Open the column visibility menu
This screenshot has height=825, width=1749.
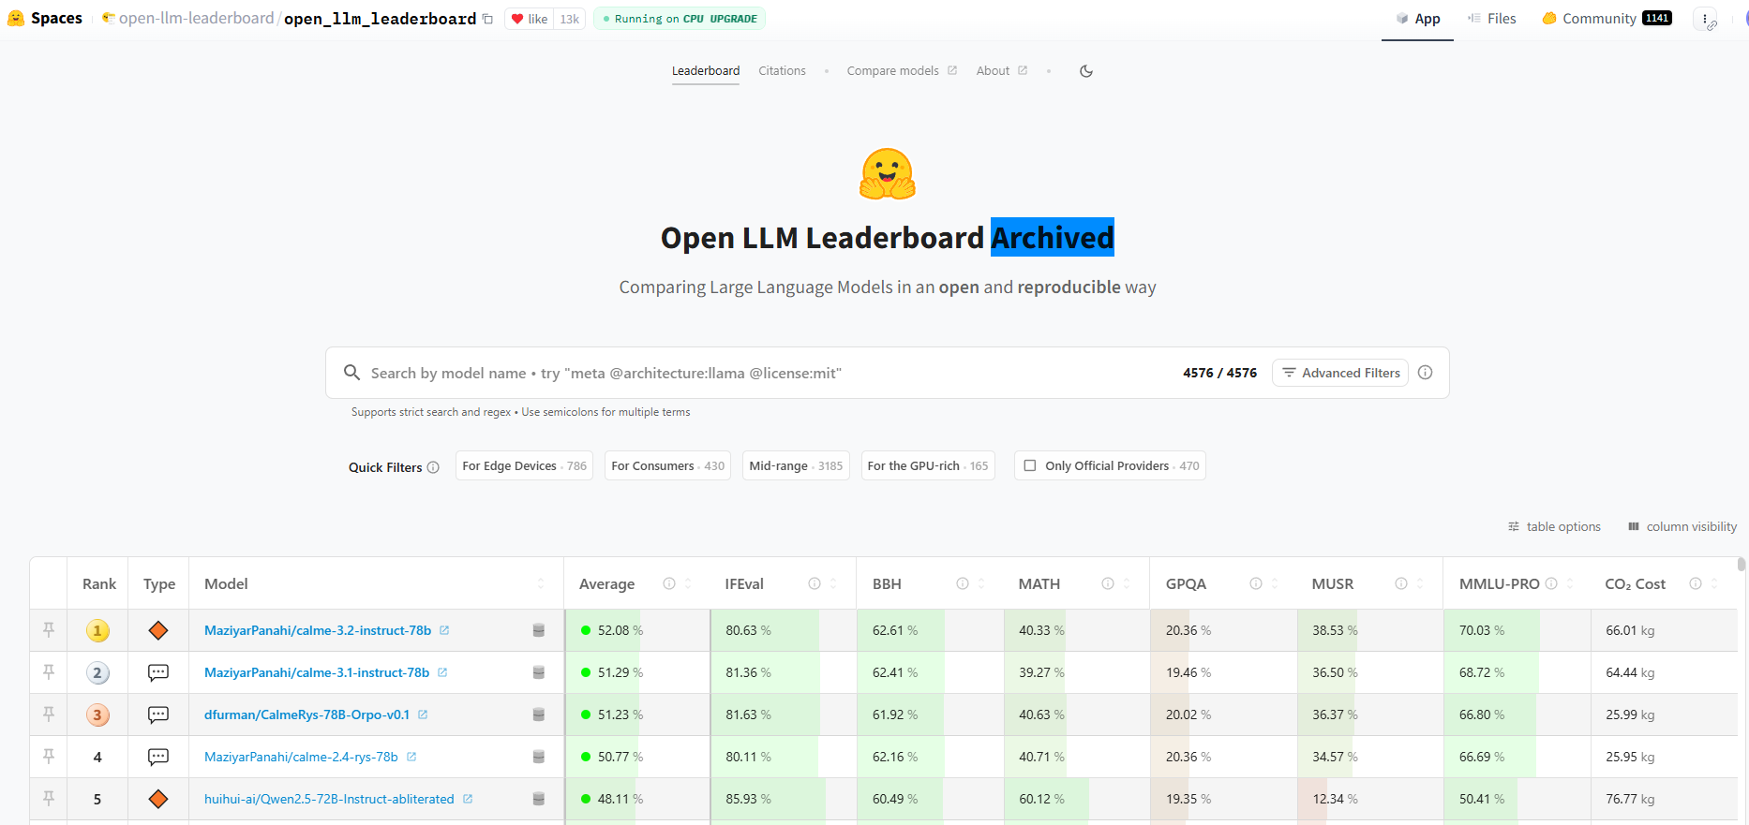(x=1682, y=526)
